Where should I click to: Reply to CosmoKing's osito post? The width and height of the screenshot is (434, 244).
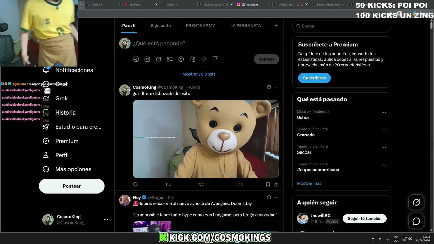pyautogui.click(x=135, y=184)
